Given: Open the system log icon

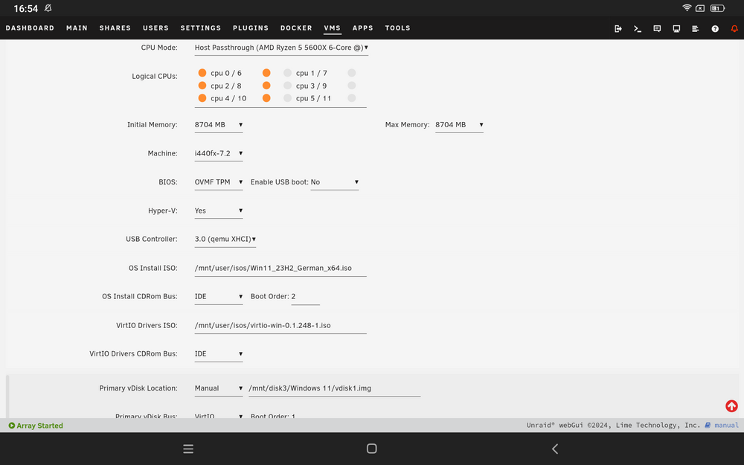Looking at the screenshot, I should tap(695, 28).
